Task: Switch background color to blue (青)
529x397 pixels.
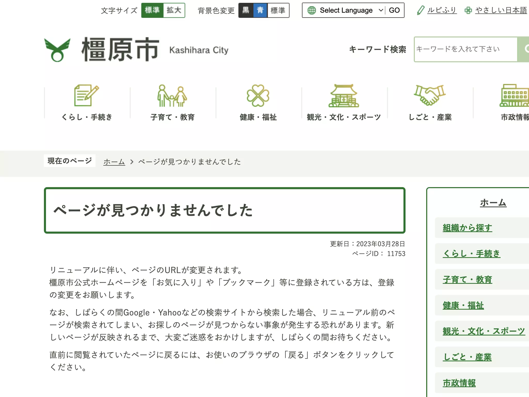Action: pyautogui.click(x=260, y=10)
